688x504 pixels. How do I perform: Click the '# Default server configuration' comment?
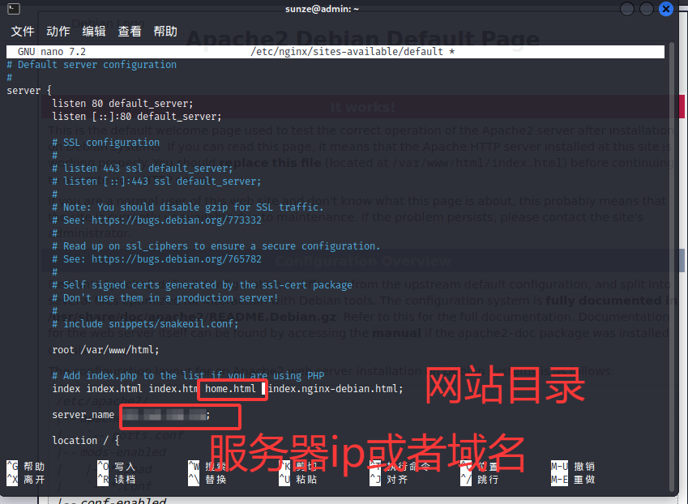pos(92,65)
